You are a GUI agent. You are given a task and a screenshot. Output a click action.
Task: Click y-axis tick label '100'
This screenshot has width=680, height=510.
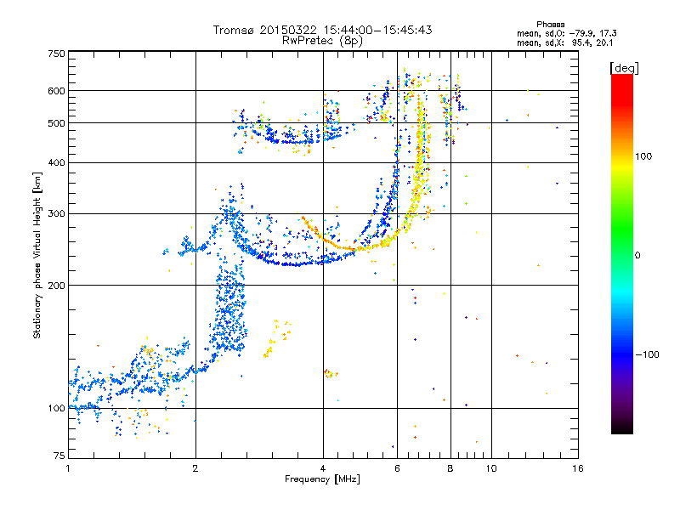[57, 408]
